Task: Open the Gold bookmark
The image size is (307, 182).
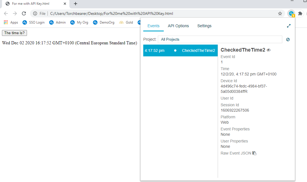Action: click(126, 22)
